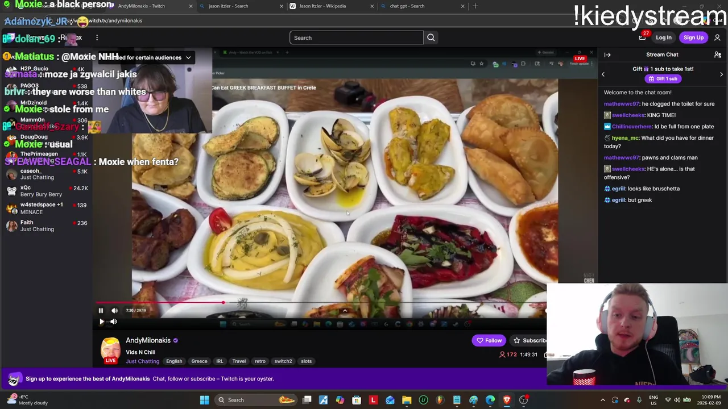
Task: Open Microsoft Store from taskbar
Action: tap(357, 400)
